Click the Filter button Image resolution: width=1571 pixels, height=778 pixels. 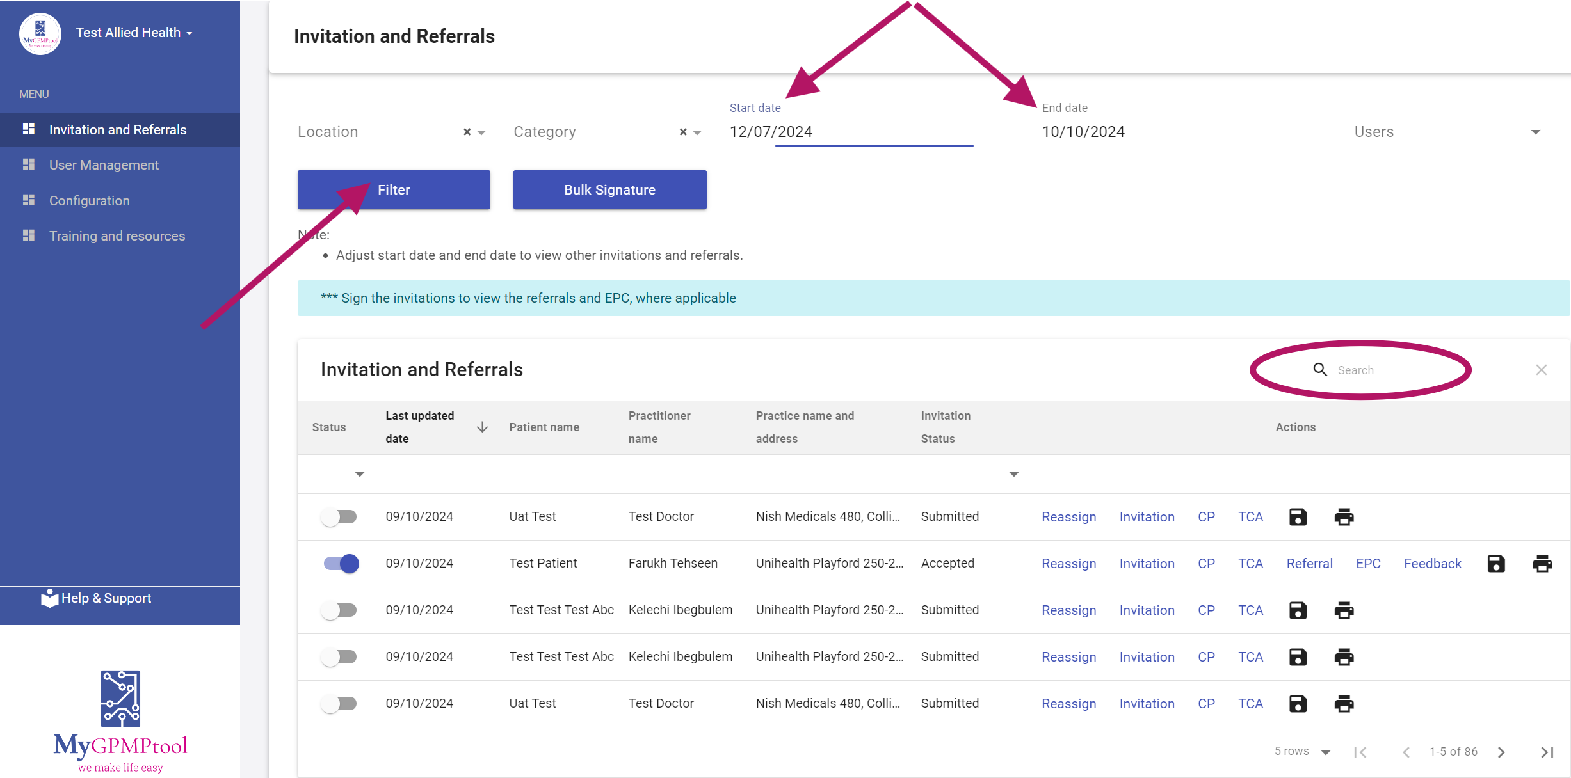tap(394, 189)
